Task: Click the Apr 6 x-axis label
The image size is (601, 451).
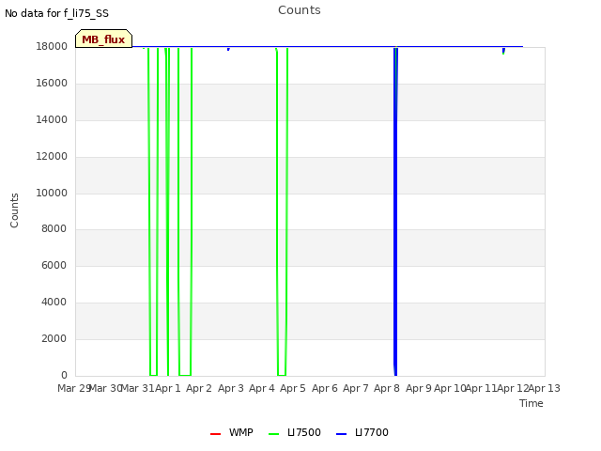Action: coord(325,388)
